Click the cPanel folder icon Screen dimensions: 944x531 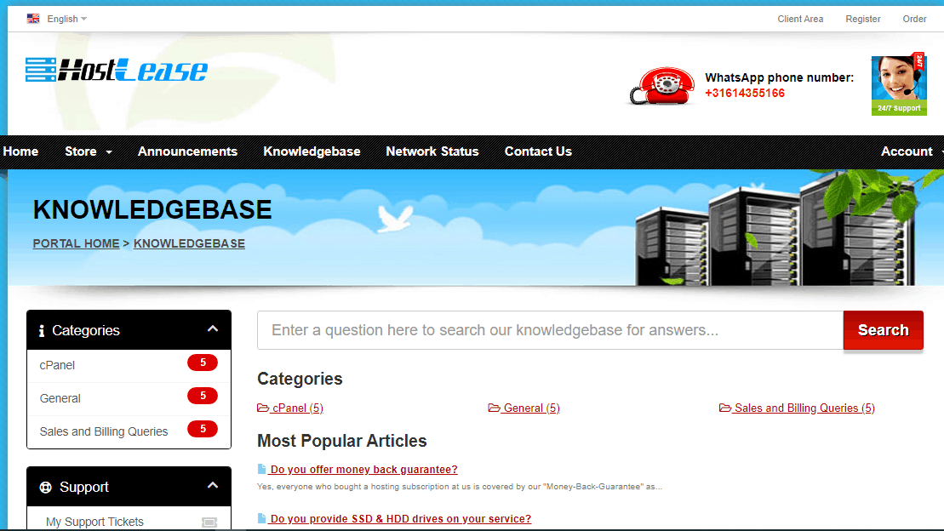tap(263, 408)
